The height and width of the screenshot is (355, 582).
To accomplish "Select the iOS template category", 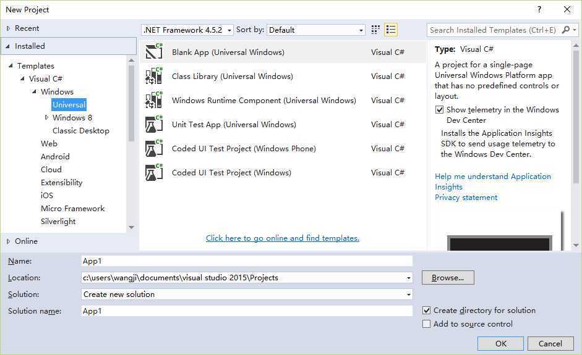I will [47, 195].
